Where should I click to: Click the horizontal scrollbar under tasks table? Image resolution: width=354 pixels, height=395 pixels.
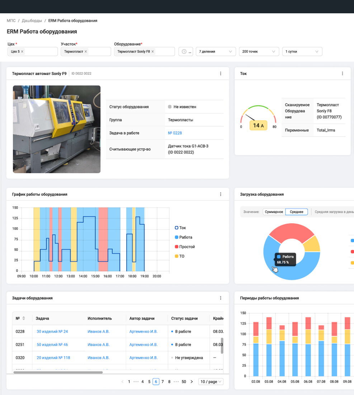pos(58,372)
